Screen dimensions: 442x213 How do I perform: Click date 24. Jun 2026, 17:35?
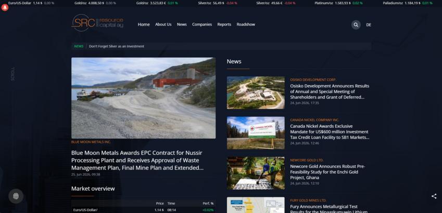click(x=305, y=103)
